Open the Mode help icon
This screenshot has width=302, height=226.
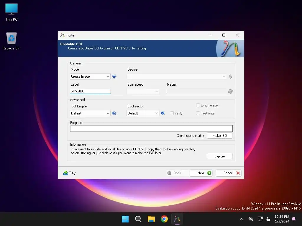(114, 77)
